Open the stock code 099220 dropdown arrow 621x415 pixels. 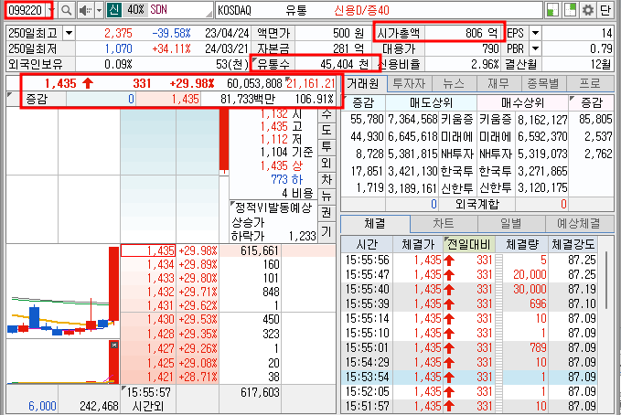50,10
